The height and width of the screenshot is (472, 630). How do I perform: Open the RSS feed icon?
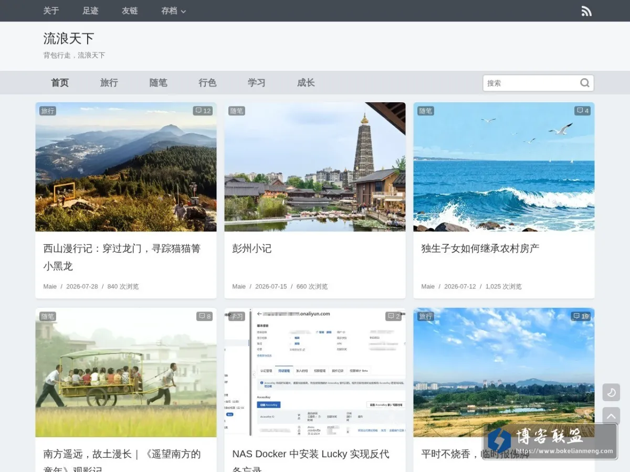click(x=586, y=11)
